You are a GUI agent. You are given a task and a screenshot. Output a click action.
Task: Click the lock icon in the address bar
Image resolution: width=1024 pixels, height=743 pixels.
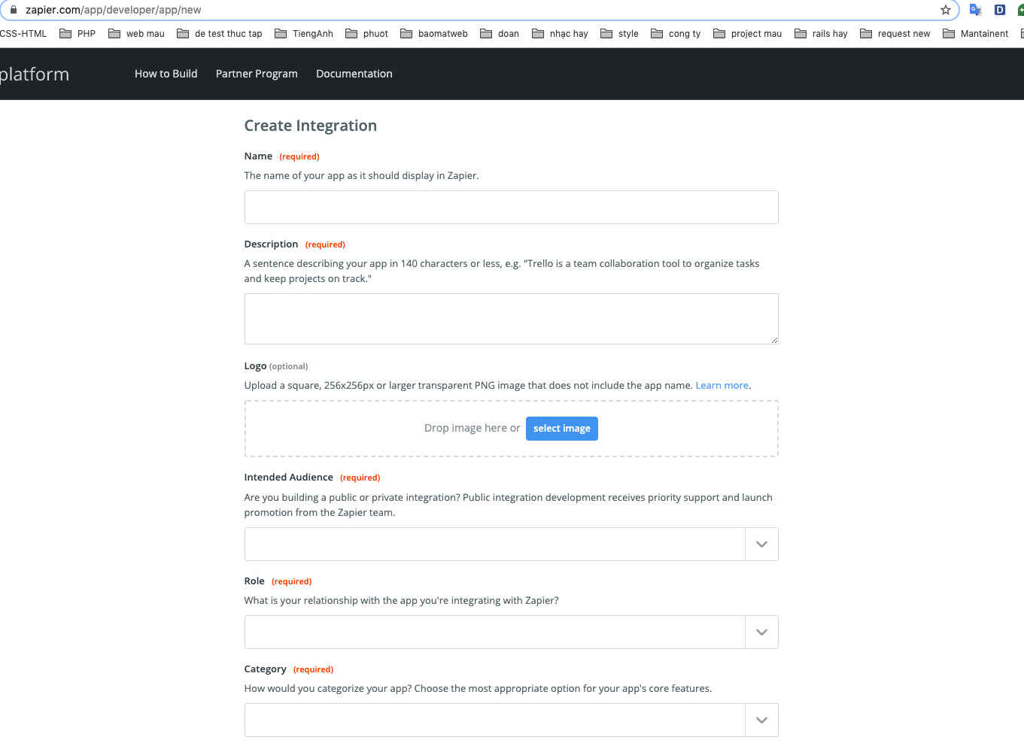click(x=13, y=10)
